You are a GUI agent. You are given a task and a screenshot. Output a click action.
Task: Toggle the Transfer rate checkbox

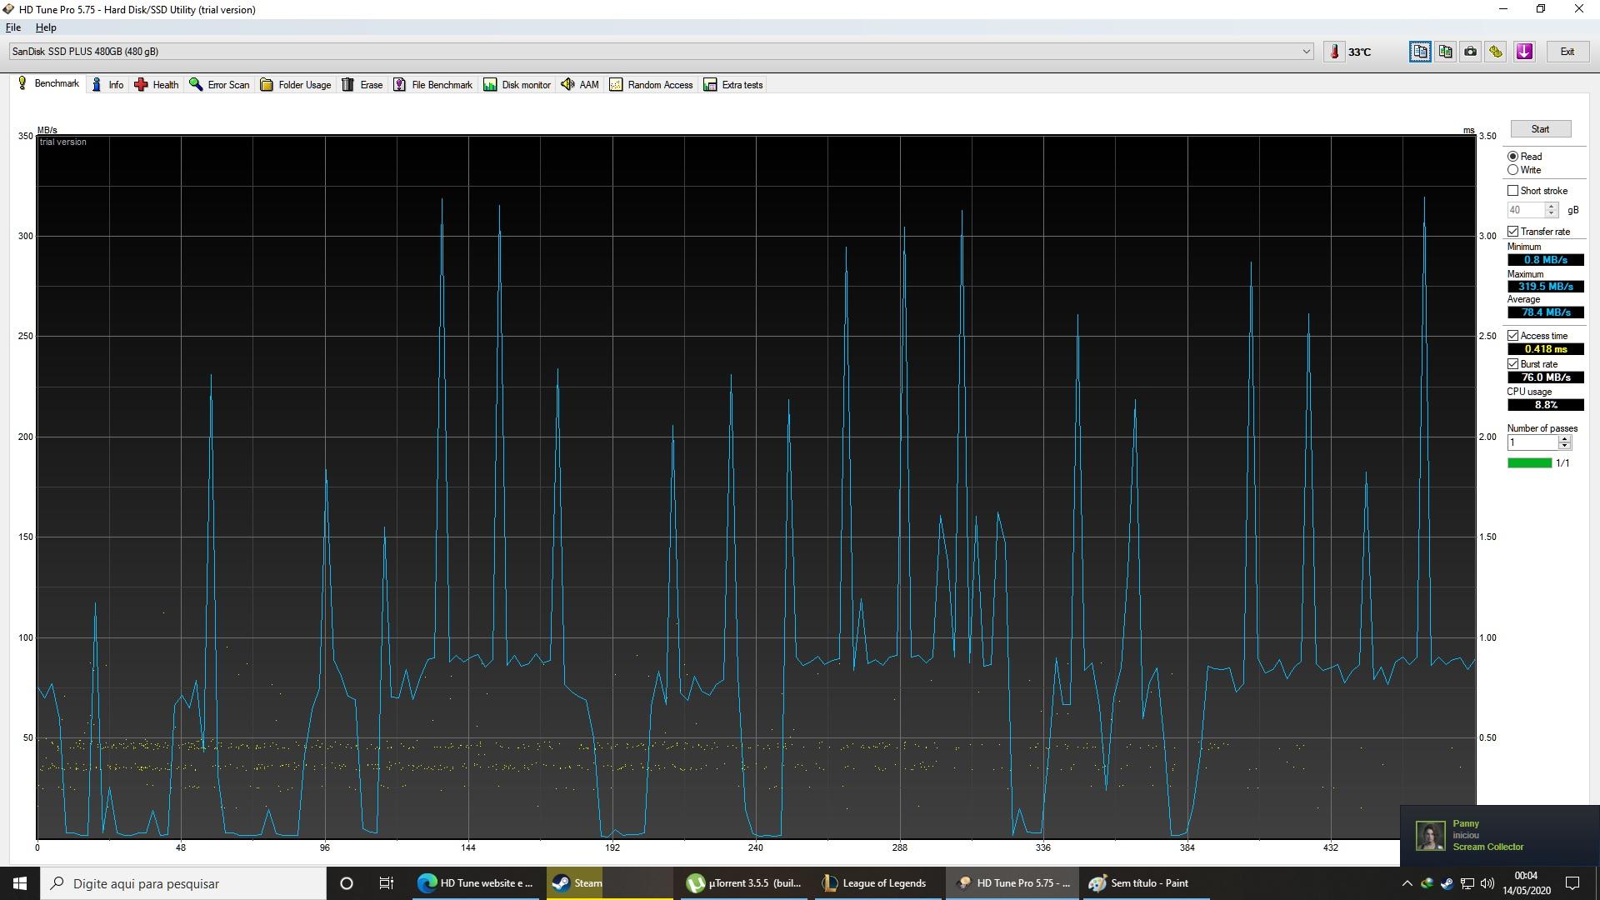pos(1512,232)
